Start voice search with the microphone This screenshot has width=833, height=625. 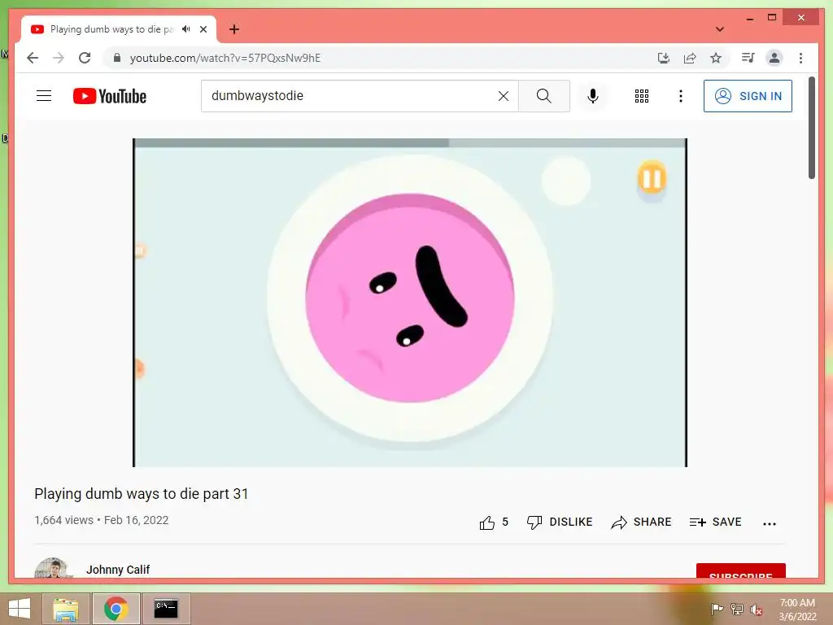pyautogui.click(x=593, y=96)
